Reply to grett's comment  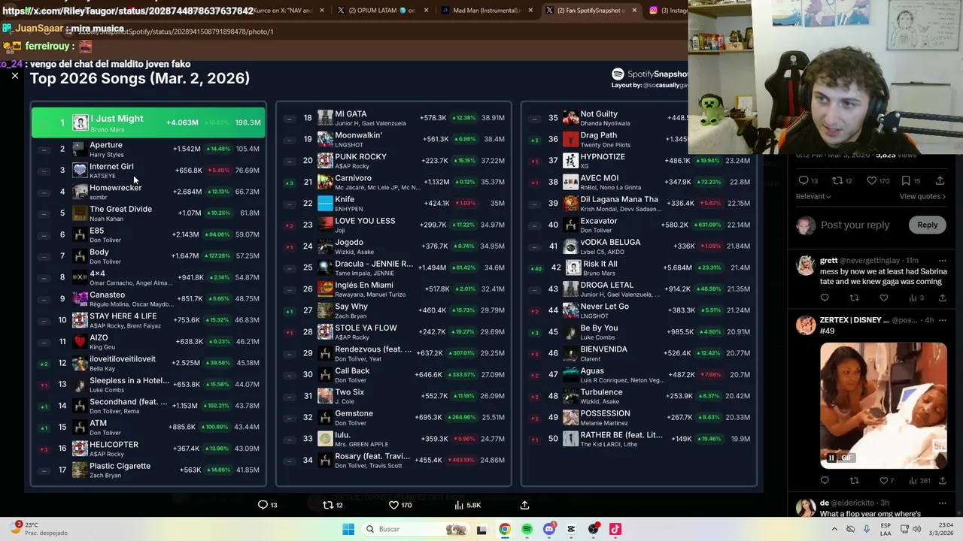point(825,298)
